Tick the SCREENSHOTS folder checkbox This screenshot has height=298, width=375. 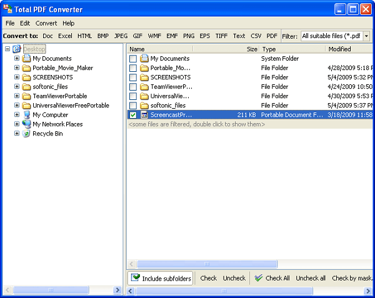click(x=133, y=77)
